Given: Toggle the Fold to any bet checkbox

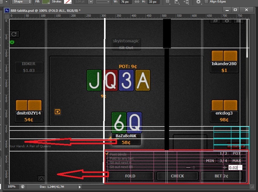Looking at the screenshot, I should [x=107, y=158].
